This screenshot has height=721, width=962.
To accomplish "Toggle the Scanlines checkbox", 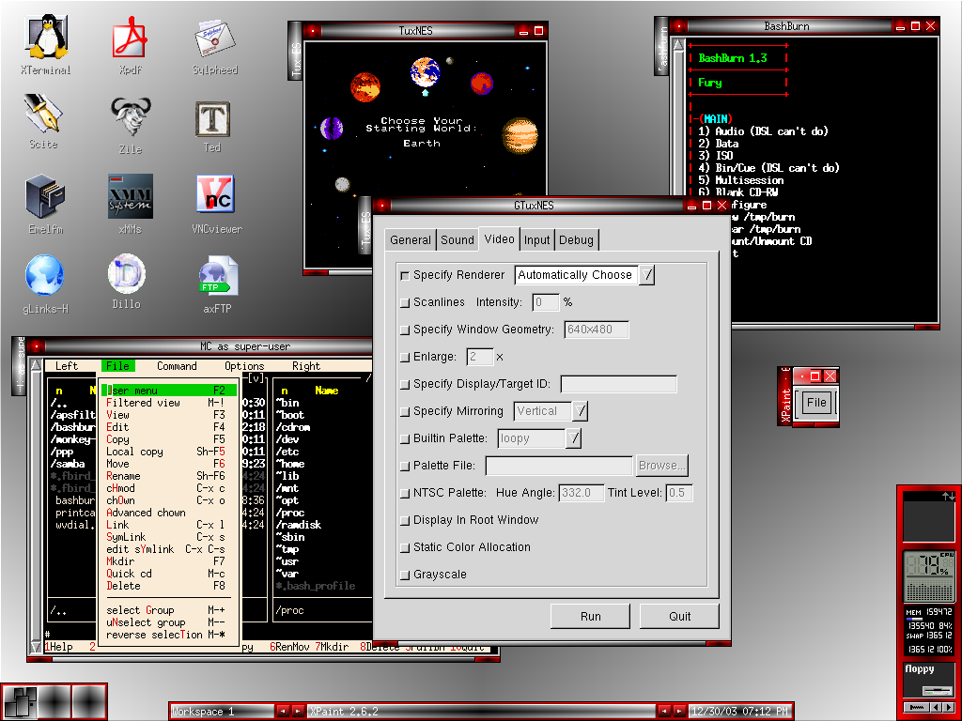I will tap(405, 303).
